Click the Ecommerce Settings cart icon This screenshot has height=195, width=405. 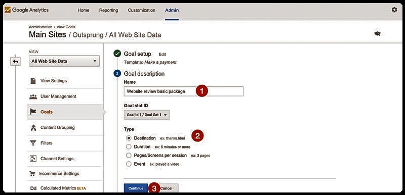point(32,174)
